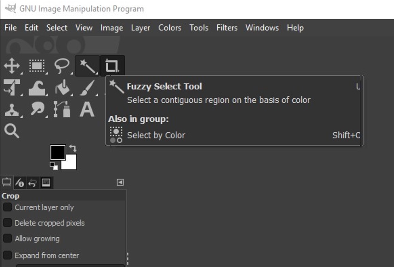Screen dimensions: 394x267
Task: Switch to the Images tab
Action: [46, 183]
